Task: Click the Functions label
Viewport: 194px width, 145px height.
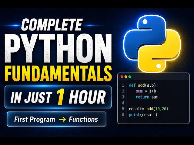Action: pyautogui.click(x=83, y=119)
